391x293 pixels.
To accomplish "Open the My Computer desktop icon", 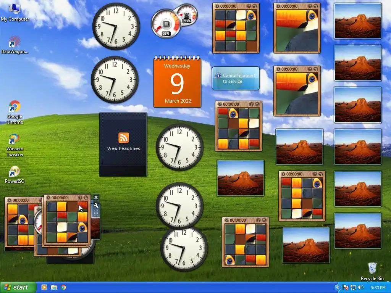I will 15,13.
